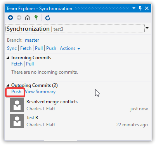The height and width of the screenshot is (145, 156).
Task: Open the Actions dropdown menu
Action: point(70,48)
